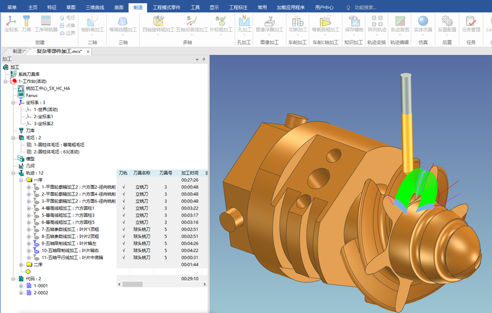Image resolution: width=492 pixels, height=313 pixels.
Task: Toggle checkmark for 1-平面轮廓精加工2 toolpath row
Action: click(x=123, y=187)
